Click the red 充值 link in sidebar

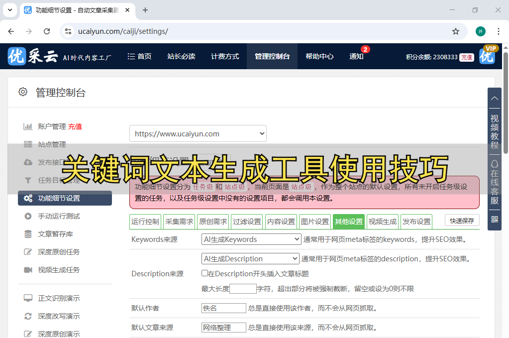click(x=75, y=126)
